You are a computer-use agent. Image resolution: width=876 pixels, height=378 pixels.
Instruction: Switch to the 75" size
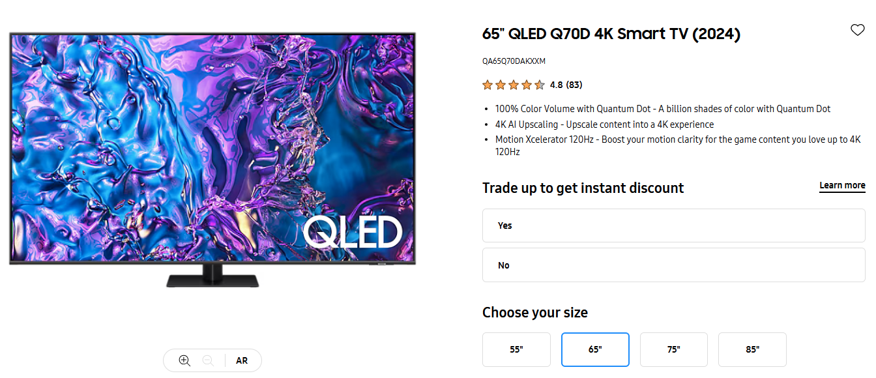coord(673,349)
